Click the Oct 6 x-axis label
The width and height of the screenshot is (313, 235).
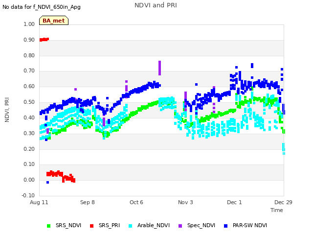(136, 202)
